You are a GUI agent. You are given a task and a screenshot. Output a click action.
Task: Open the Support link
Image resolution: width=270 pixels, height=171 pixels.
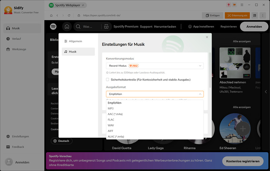tap(146, 27)
